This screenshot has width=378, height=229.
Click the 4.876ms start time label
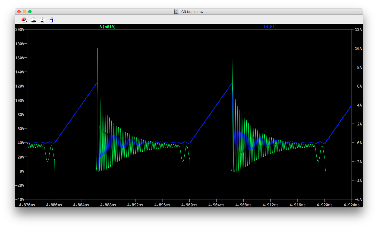coord(27,205)
